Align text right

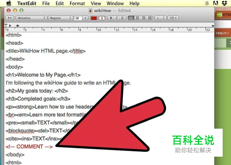[143, 18]
